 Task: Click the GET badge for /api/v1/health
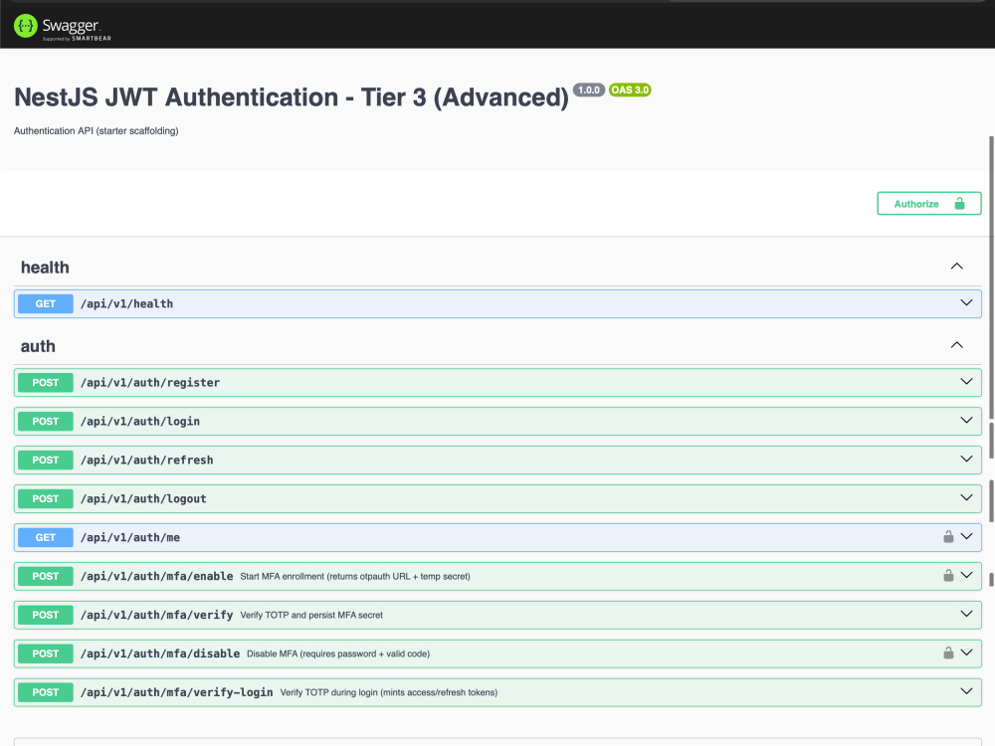(46, 303)
